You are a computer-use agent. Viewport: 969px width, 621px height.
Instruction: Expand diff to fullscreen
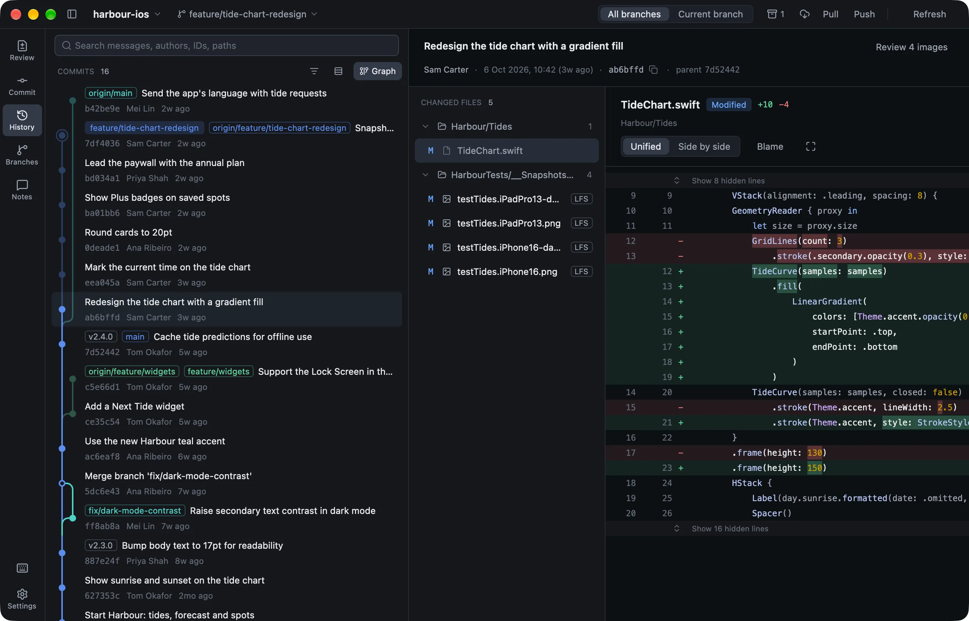810,146
